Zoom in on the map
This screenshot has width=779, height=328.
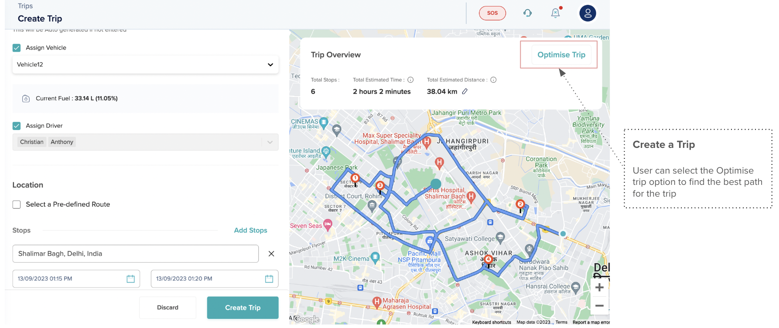(x=599, y=288)
